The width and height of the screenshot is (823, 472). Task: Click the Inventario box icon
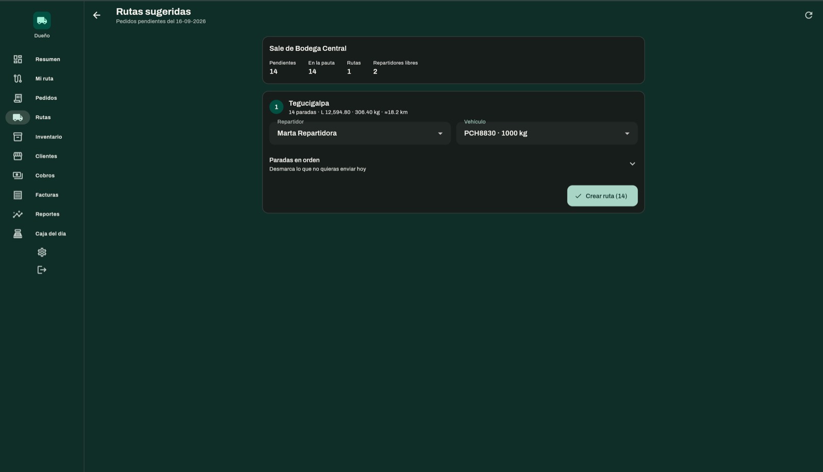point(18,137)
